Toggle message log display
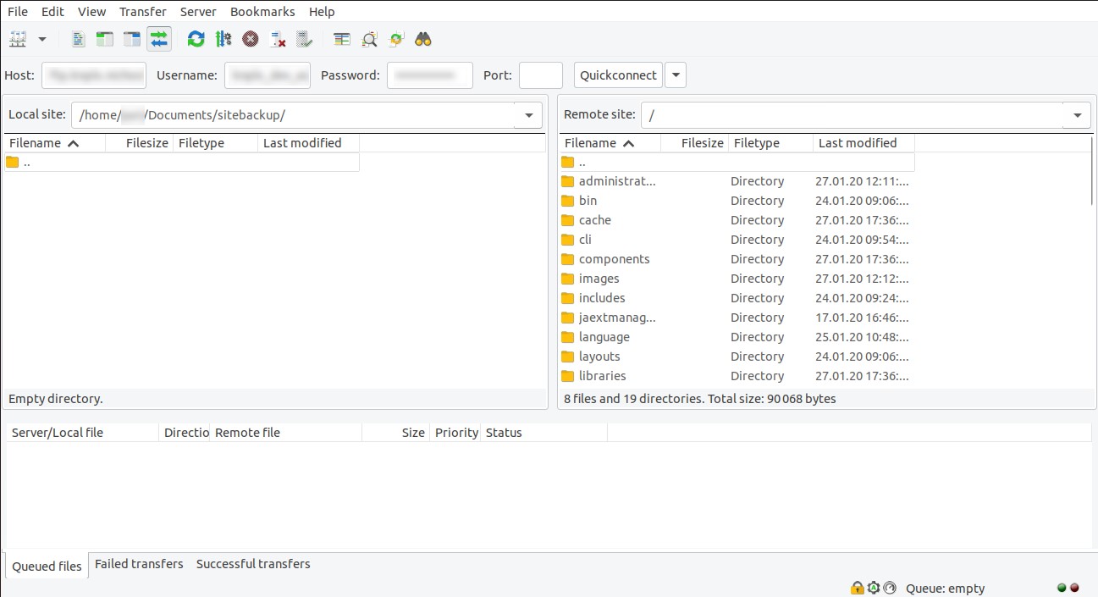Screen dimensions: 1098x597 click(79, 39)
